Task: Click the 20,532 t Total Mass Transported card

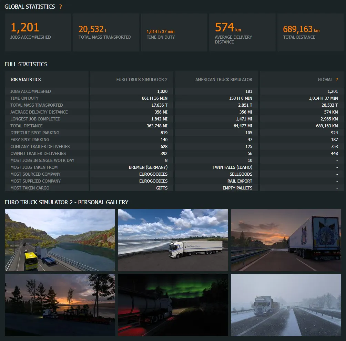Action: (106, 32)
